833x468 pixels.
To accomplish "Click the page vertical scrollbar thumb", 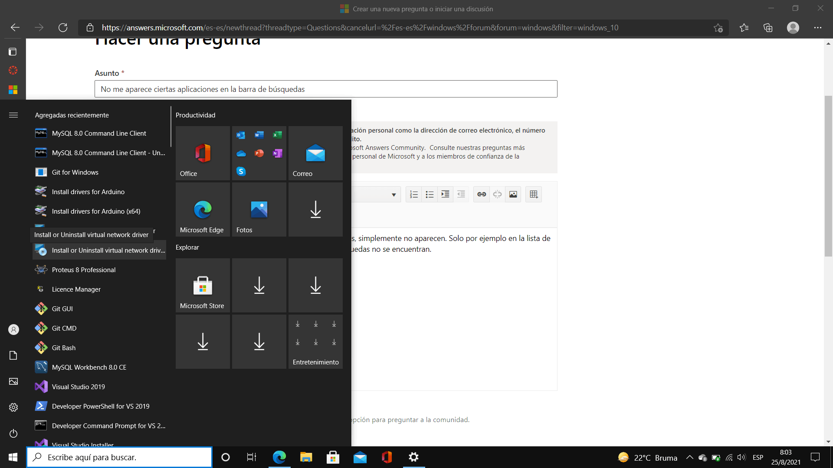I will [828, 175].
